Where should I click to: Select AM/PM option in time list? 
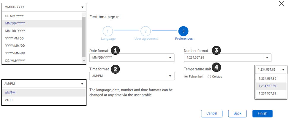[44, 93]
